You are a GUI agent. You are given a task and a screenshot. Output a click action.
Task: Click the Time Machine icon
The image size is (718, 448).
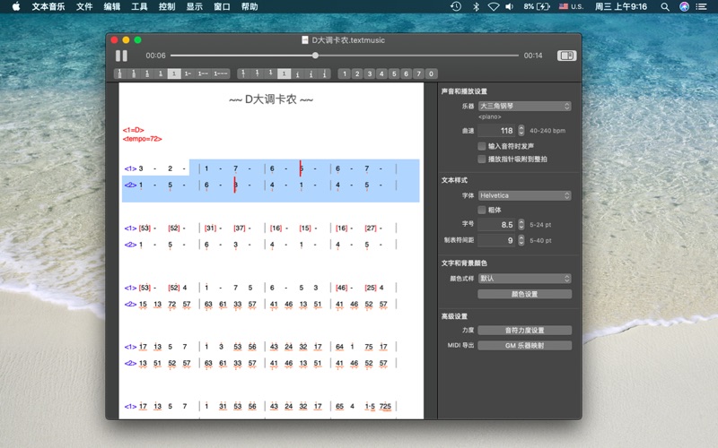click(455, 6)
